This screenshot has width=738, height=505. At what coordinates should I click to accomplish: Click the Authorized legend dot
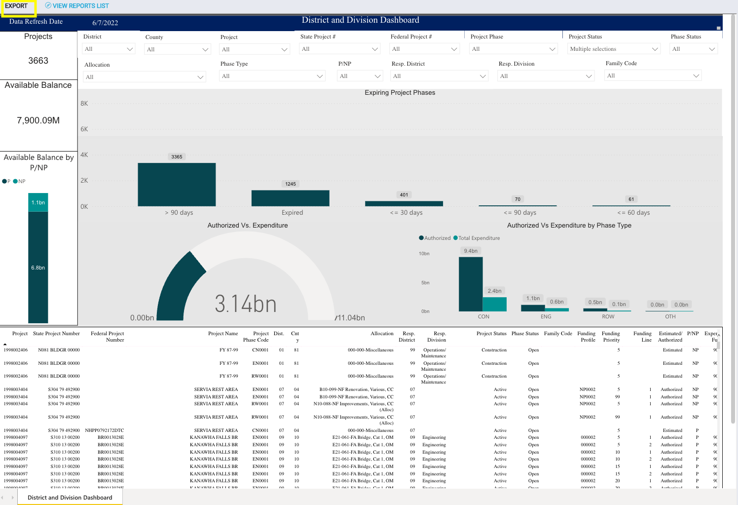421,238
